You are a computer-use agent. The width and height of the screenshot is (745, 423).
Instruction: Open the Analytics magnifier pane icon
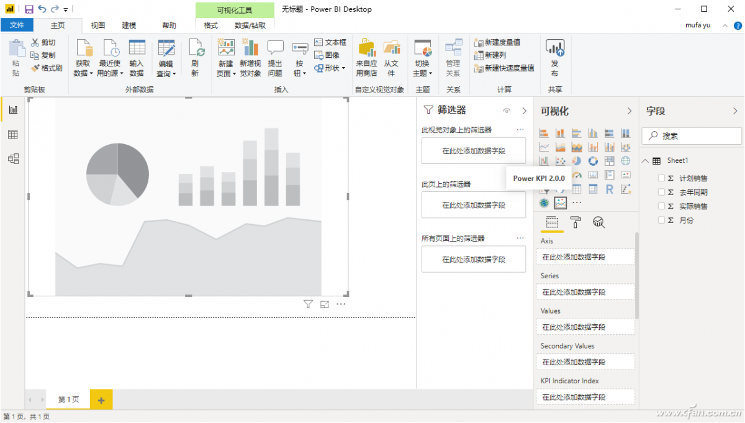pos(598,222)
